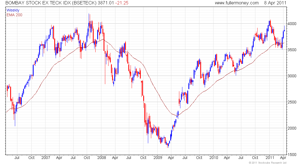Click the 2009 year label on time axis
Viewport: 303px width, 165px height.
(158, 158)
